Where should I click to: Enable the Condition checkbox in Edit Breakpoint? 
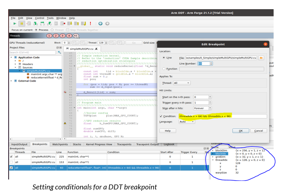161,116
